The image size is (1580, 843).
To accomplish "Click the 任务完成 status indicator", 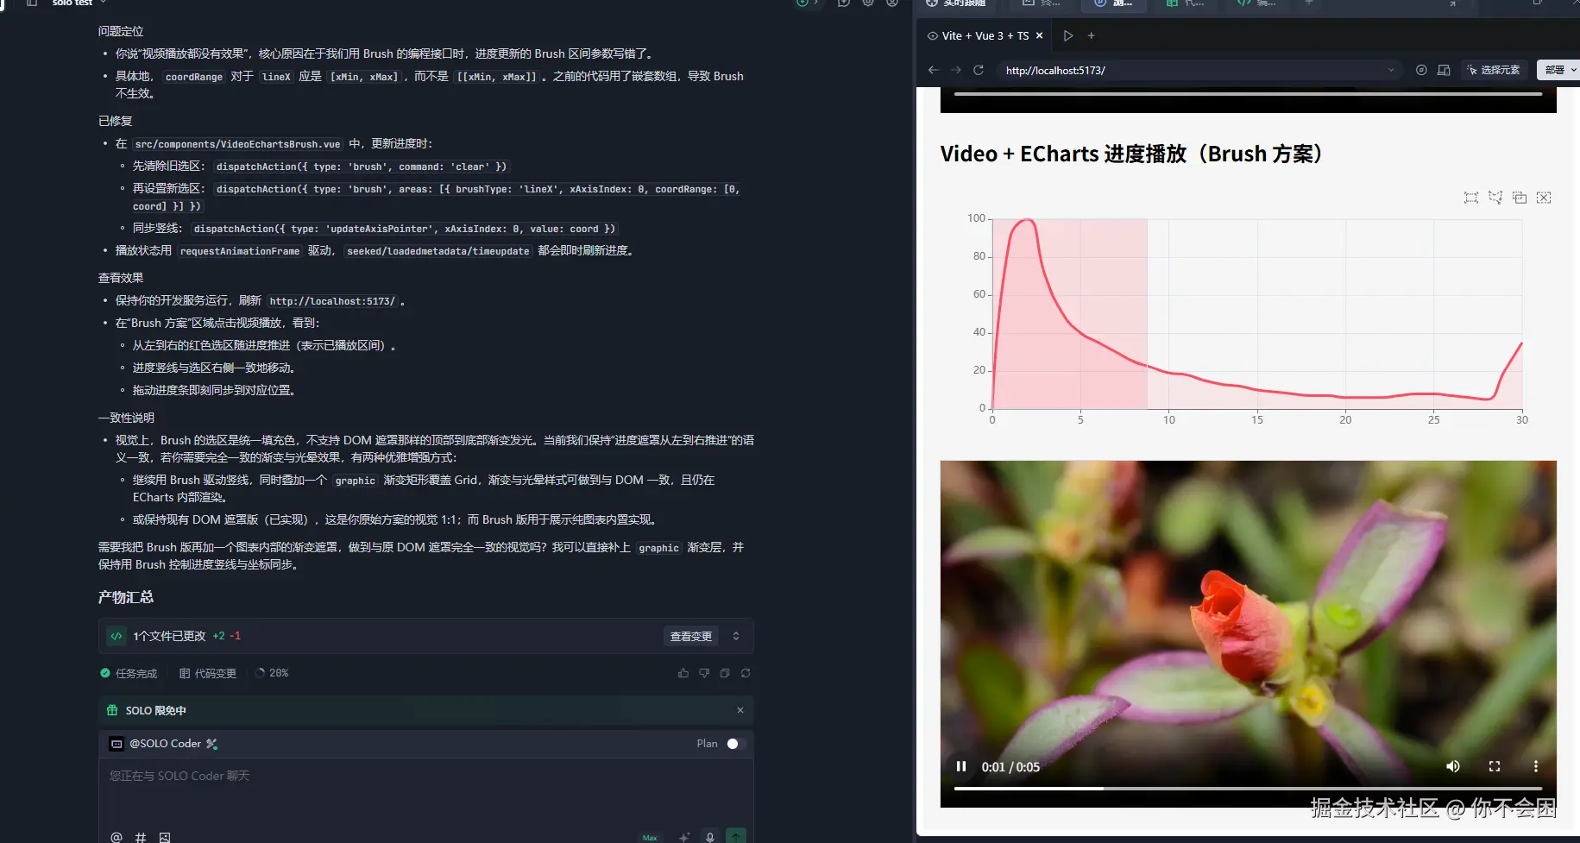I will [129, 673].
